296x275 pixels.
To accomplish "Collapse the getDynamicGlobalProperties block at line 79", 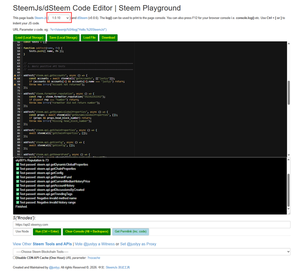I will tap(22, 111).
